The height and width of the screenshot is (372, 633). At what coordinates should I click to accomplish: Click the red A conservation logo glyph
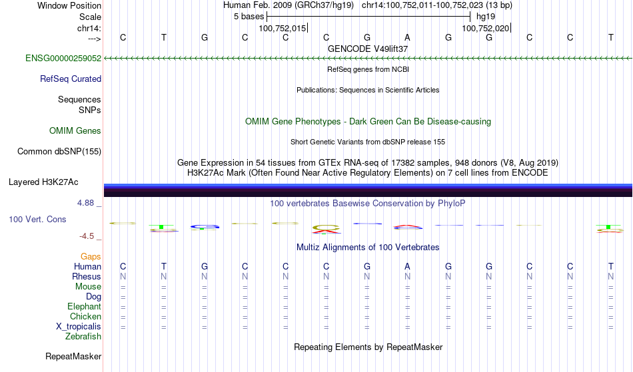[x=408, y=228]
